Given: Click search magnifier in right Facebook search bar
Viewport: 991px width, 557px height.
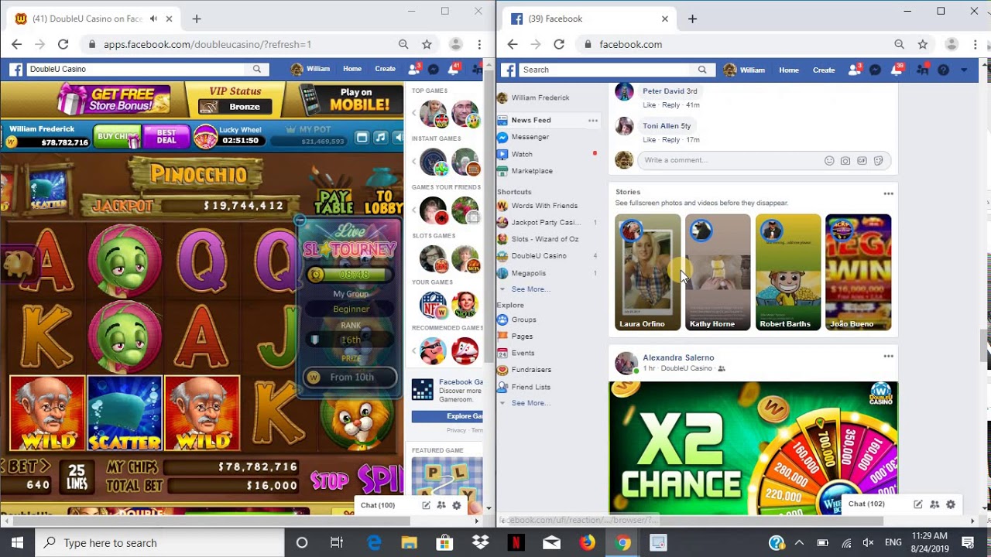Looking at the screenshot, I should 702,70.
